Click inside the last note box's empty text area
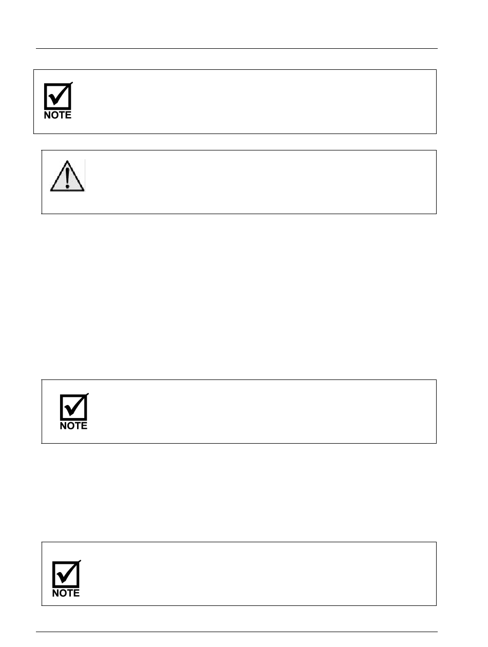The width and height of the screenshot is (488, 647). (x=259, y=574)
